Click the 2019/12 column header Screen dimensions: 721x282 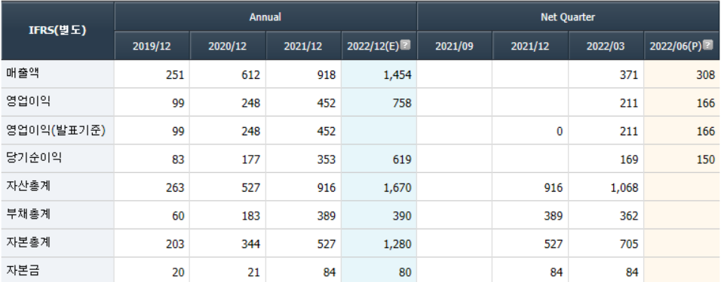tap(152, 47)
